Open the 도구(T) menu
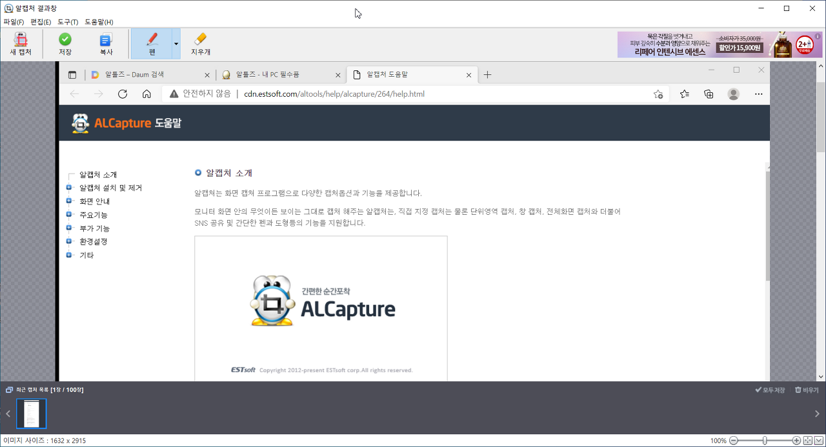Viewport: 826px width, 447px height. (x=68, y=22)
